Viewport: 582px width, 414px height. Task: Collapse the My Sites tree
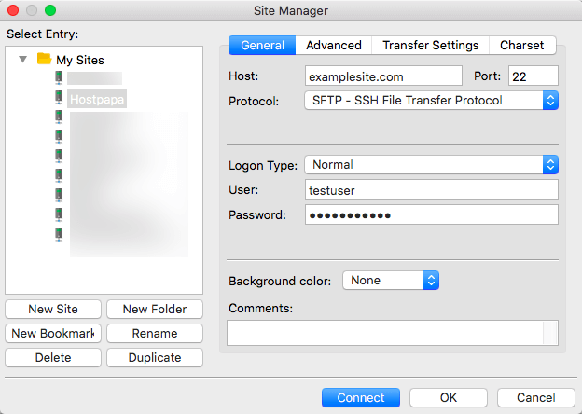pos(23,60)
